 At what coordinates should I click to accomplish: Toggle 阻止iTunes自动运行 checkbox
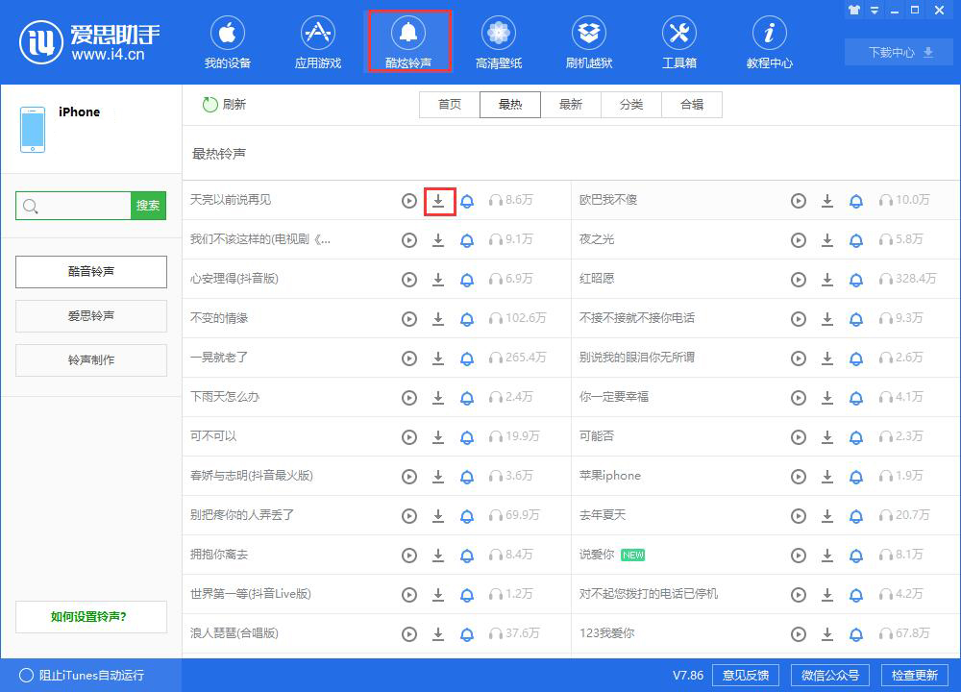29,676
